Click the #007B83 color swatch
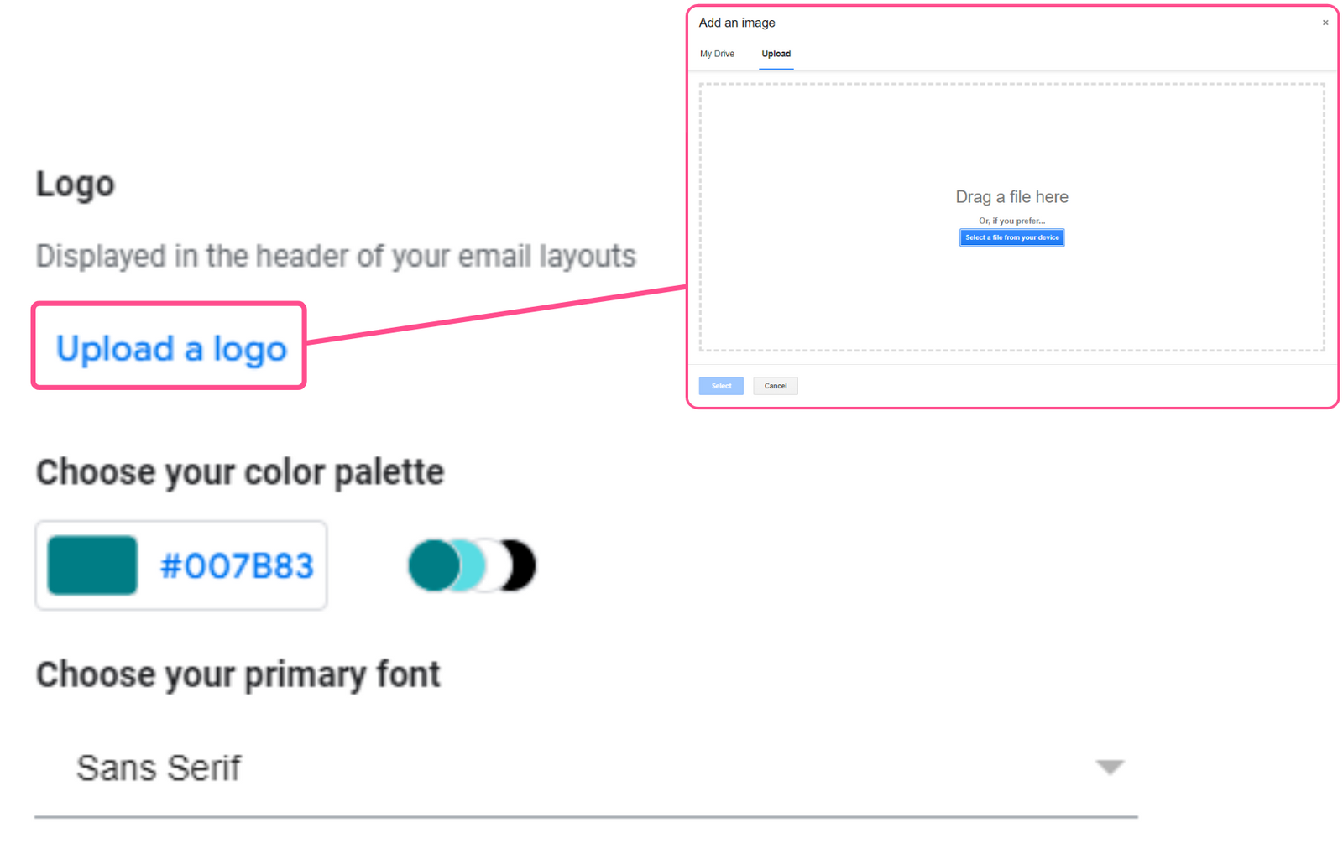1343x859 pixels. 92,565
